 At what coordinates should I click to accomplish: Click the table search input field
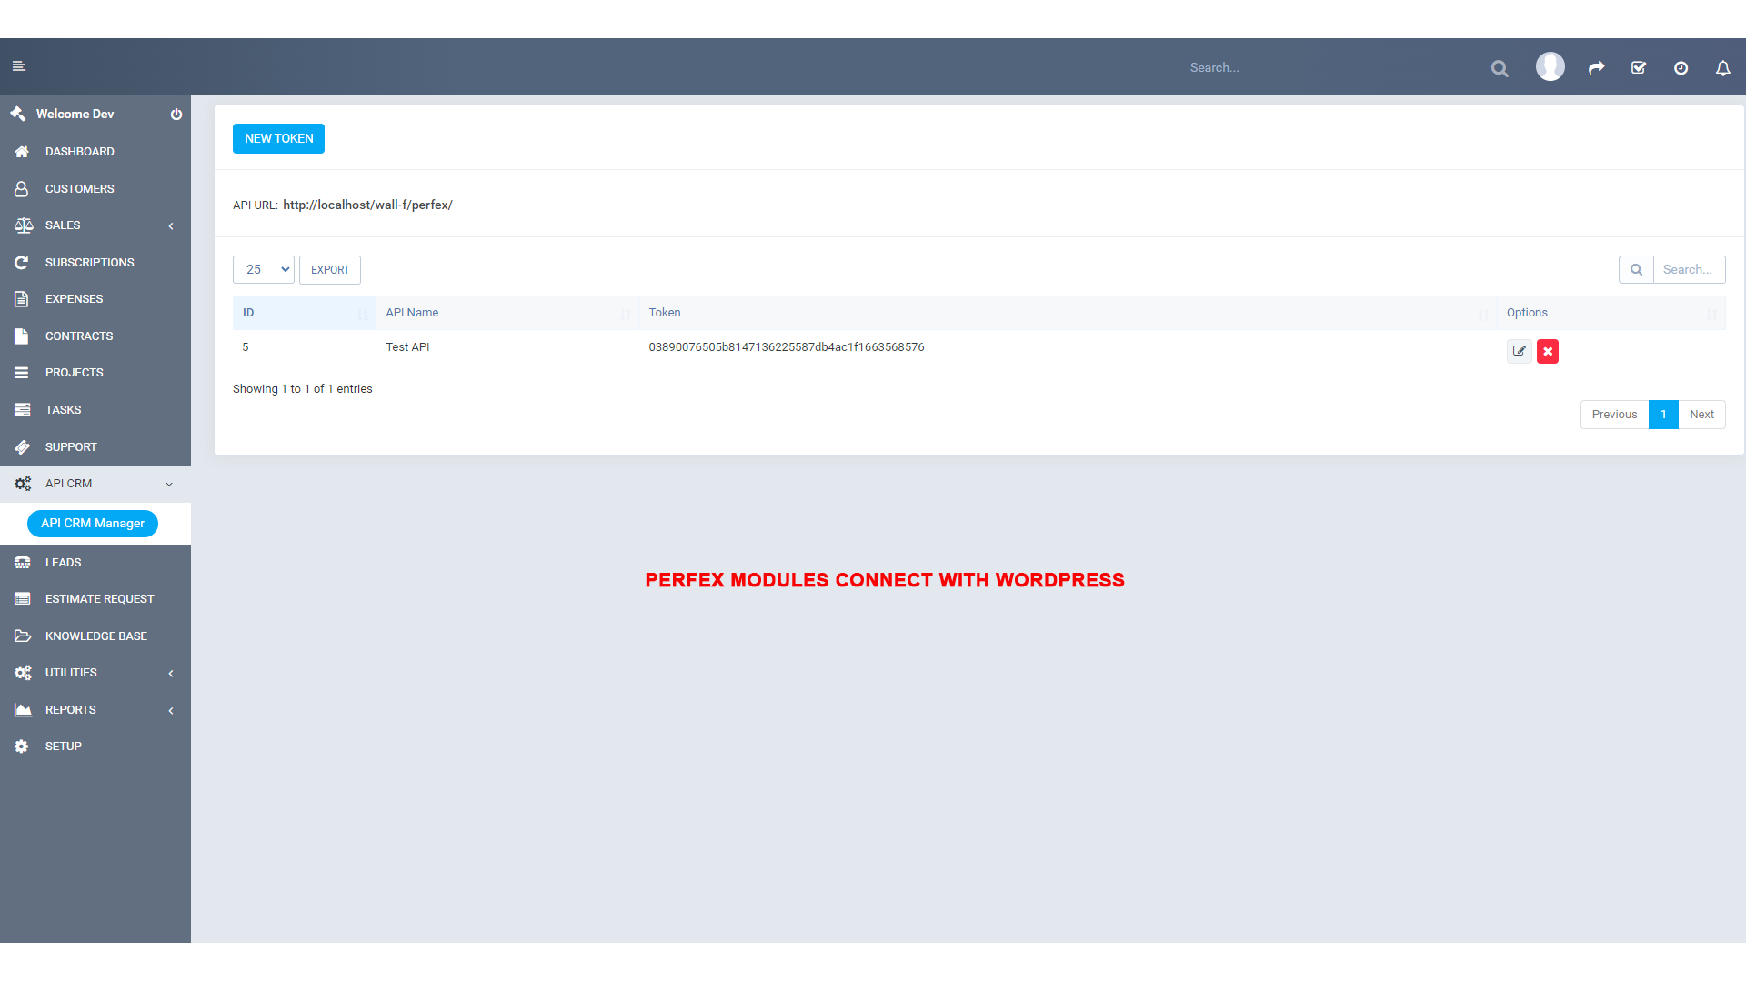click(x=1688, y=270)
